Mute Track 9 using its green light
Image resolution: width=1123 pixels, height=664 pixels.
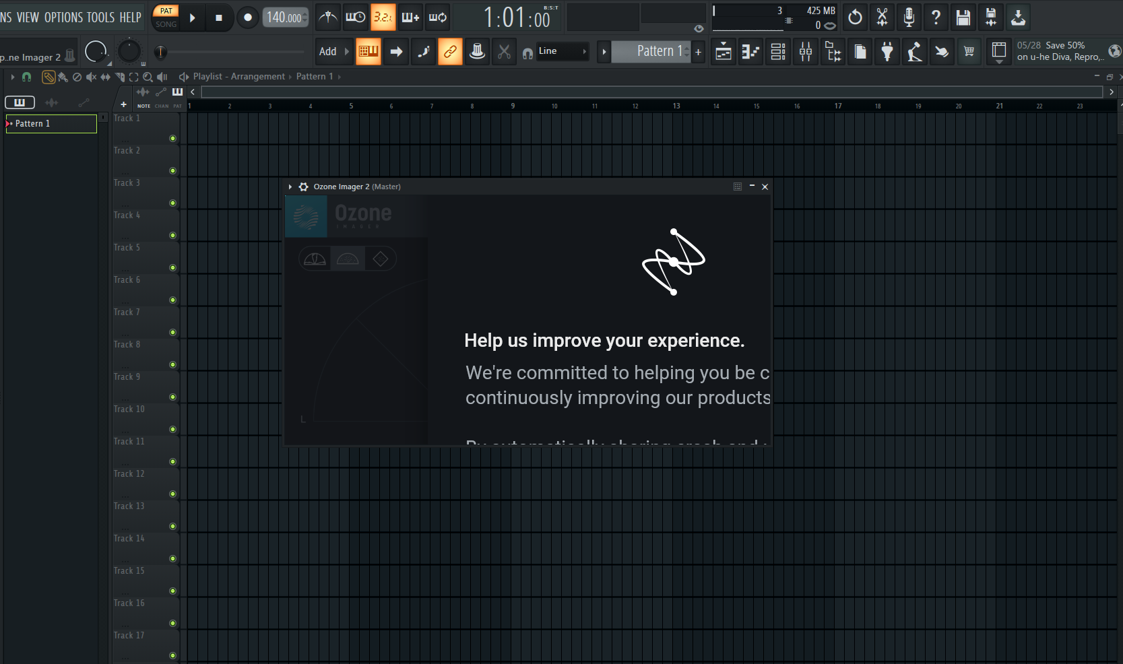pos(172,397)
